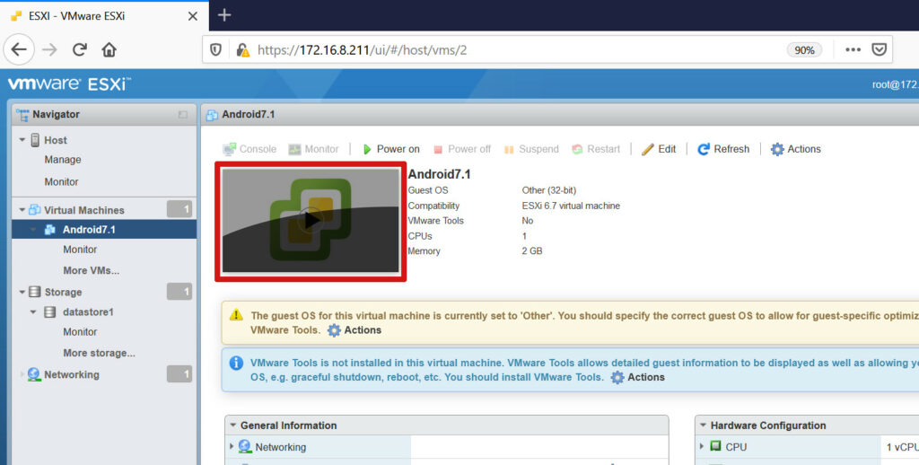Viewport: 919px width, 465px height.
Task: Click the VM console preview thumbnail
Action: [311, 221]
